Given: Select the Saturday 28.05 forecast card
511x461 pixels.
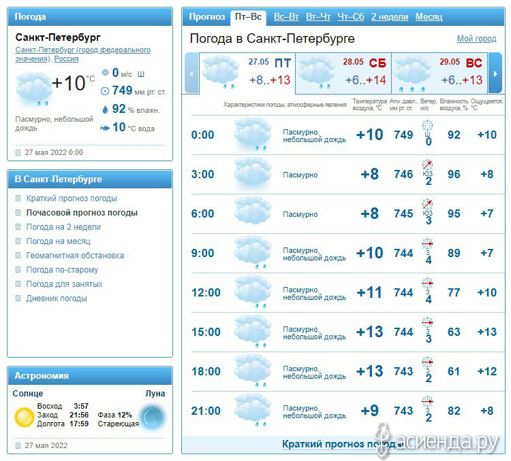Looking at the screenshot, I should tap(343, 71).
